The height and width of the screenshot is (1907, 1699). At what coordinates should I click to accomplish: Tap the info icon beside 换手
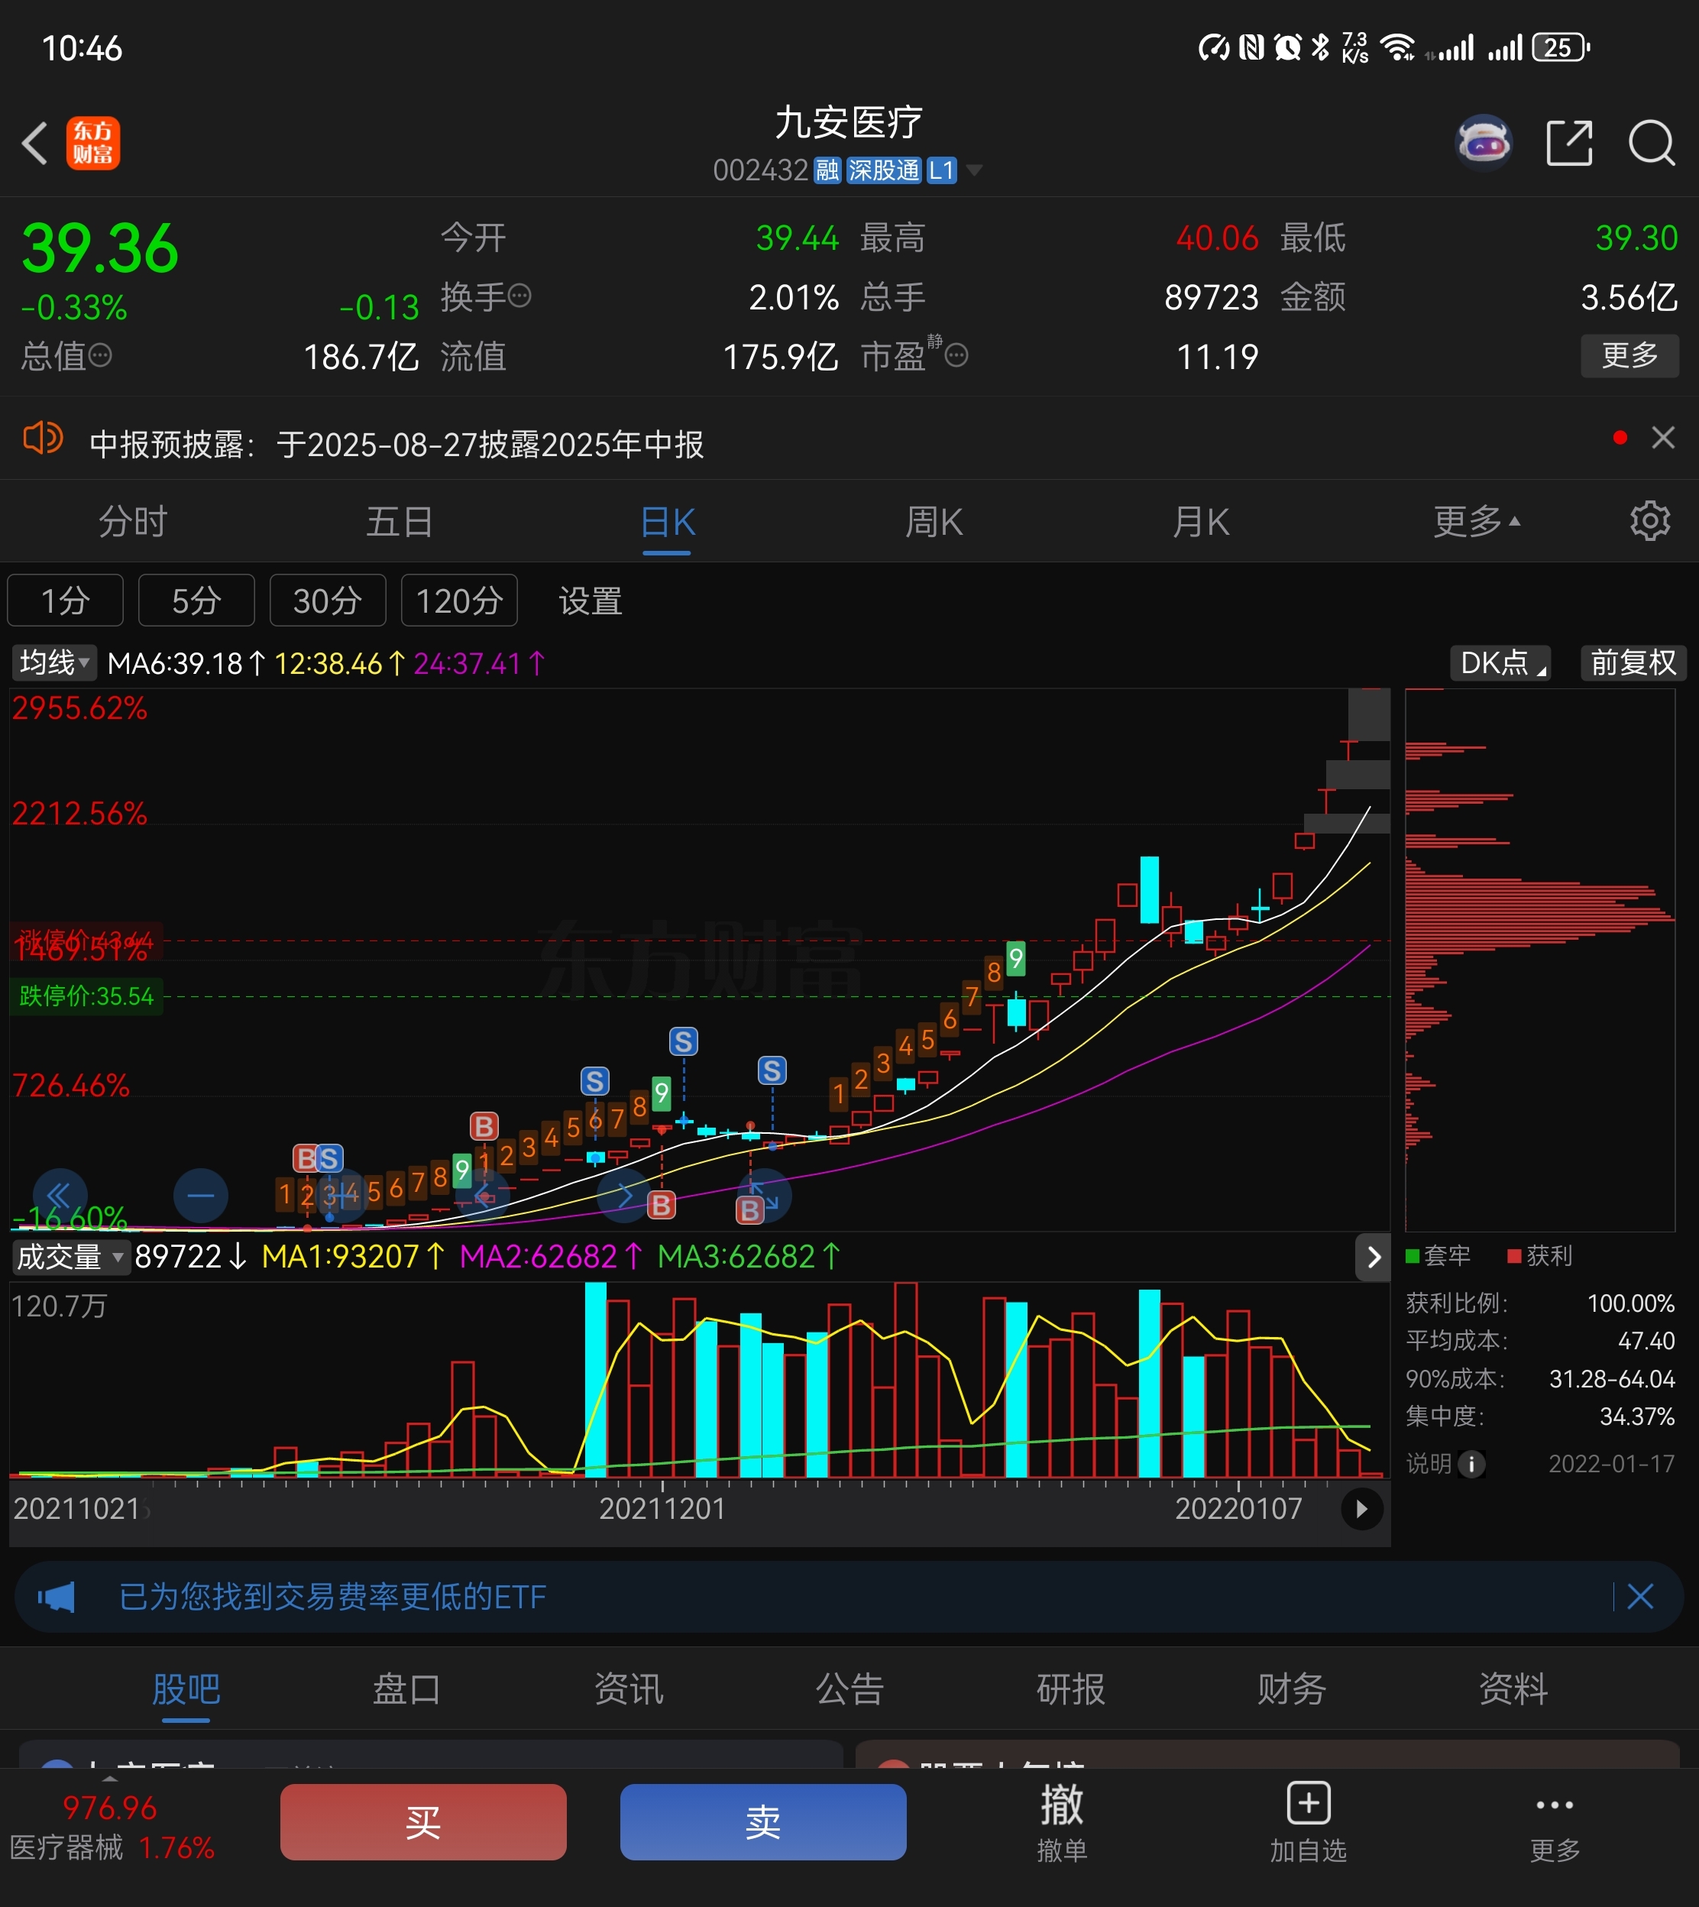tap(520, 296)
